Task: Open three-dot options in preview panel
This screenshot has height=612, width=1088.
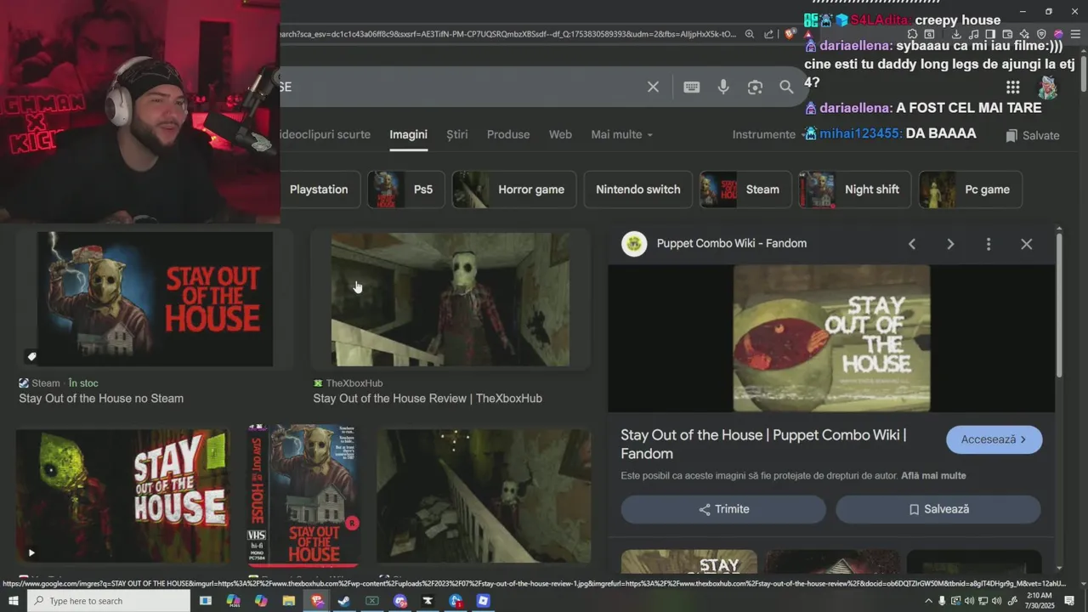Action: [x=988, y=244]
